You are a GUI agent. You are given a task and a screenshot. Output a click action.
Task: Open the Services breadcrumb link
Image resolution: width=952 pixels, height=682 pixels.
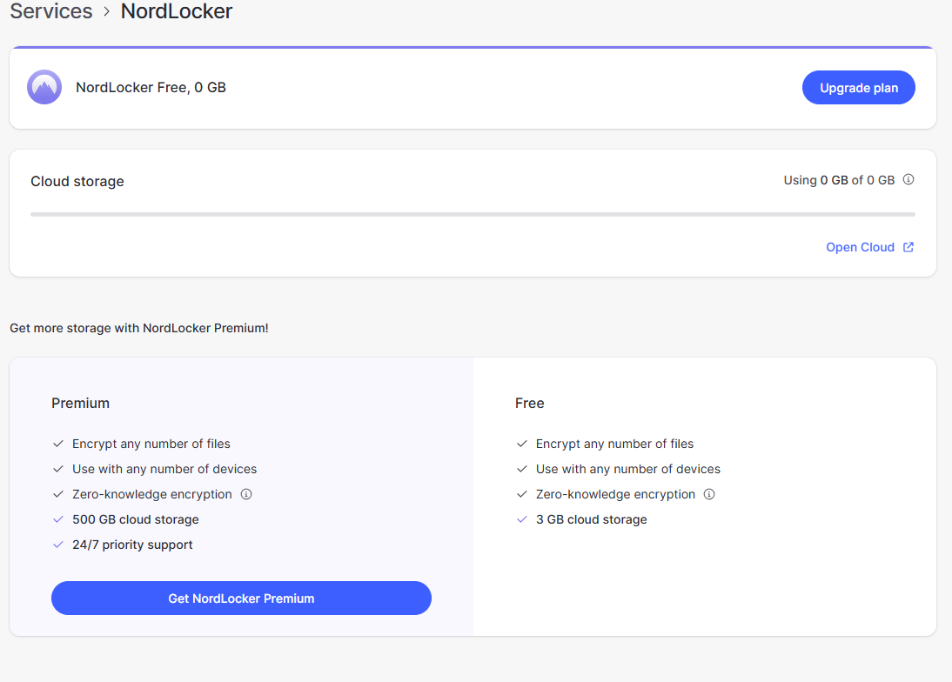point(51,11)
